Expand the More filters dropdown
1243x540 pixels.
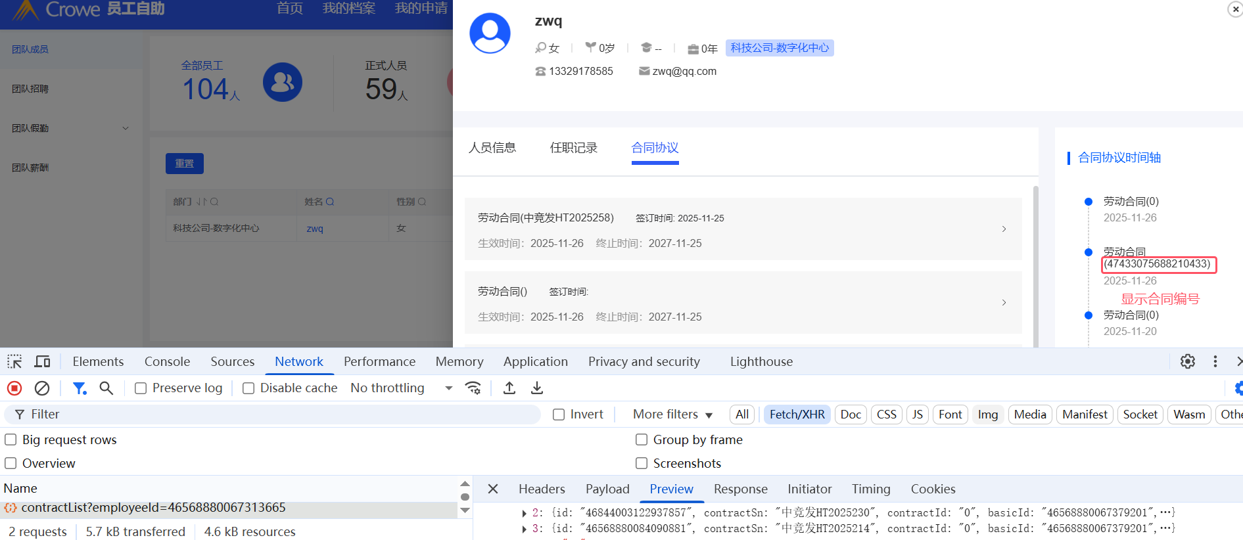[x=672, y=415]
